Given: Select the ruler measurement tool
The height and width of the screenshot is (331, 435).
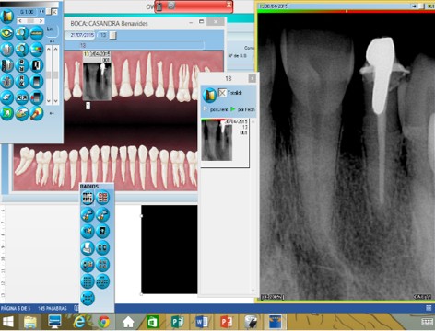Looking at the screenshot, I should pyautogui.click(x=37, y=33).
